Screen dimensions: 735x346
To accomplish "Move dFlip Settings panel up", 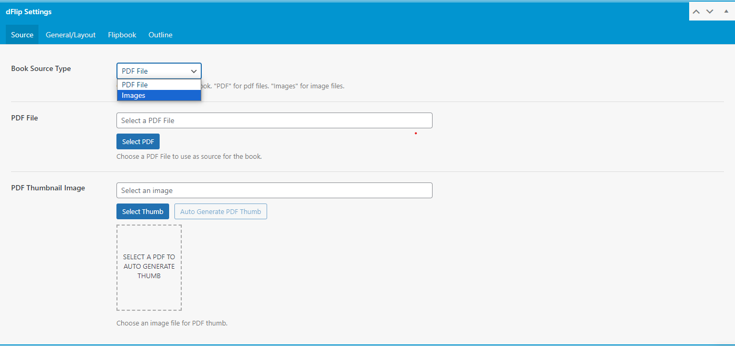I will (696, 12).
